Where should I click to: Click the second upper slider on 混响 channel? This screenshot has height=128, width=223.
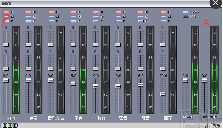click(95, 69)
